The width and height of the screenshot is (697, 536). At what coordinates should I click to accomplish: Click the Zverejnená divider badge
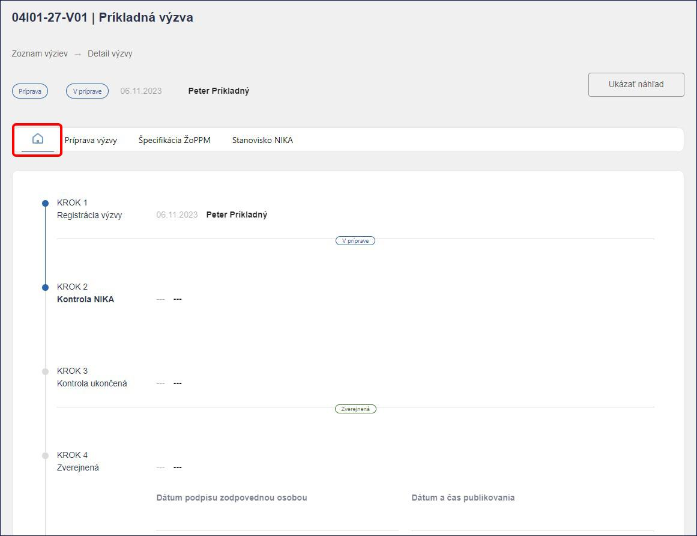click(x=355, y=409)
